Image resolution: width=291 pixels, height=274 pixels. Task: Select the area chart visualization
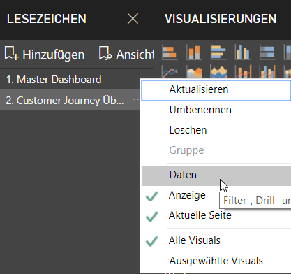click(x=194, y=72)
